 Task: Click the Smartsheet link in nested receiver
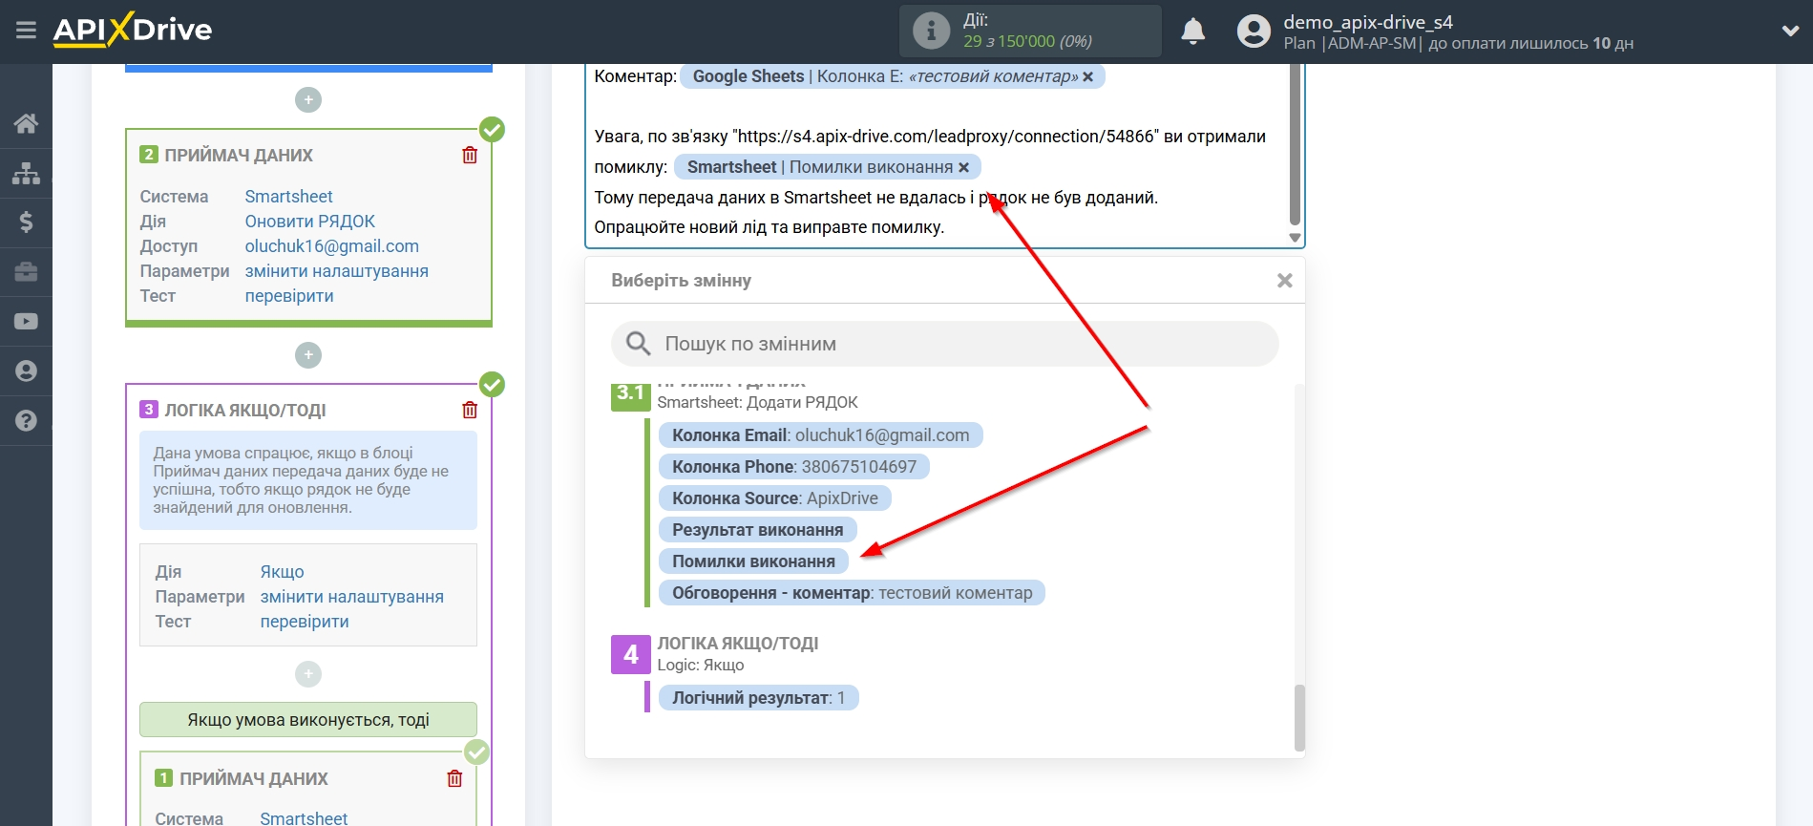304,818
